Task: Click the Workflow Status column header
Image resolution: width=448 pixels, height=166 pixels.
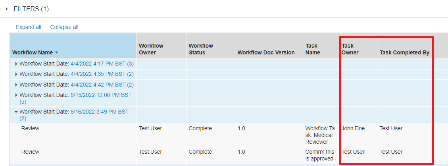Action: pyautogui.click(x=201, y=49)
